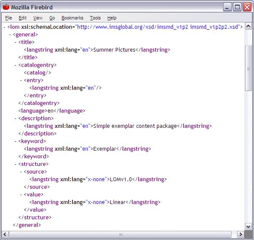Click the closing </structure> tag
This screenshot has height=240, width=254.
tap(35, 218)
